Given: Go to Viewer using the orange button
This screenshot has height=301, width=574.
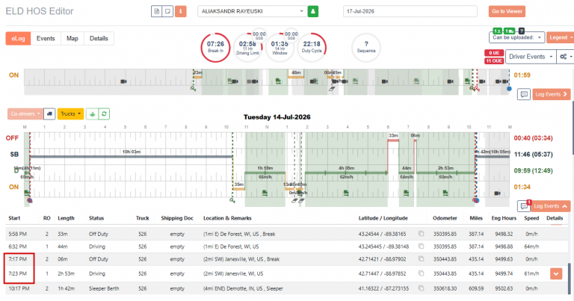Looking at the screenshot, I should pyautogui.click(x=507, y=11).
